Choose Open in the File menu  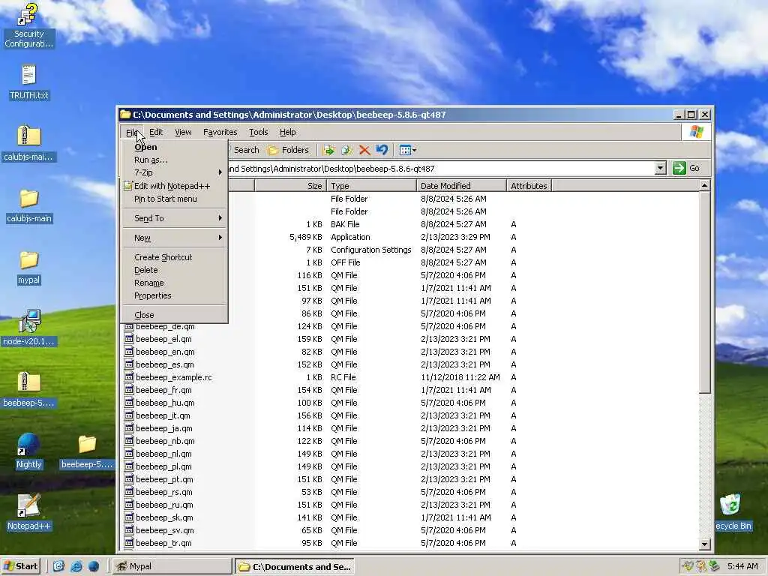pos(174,147)
